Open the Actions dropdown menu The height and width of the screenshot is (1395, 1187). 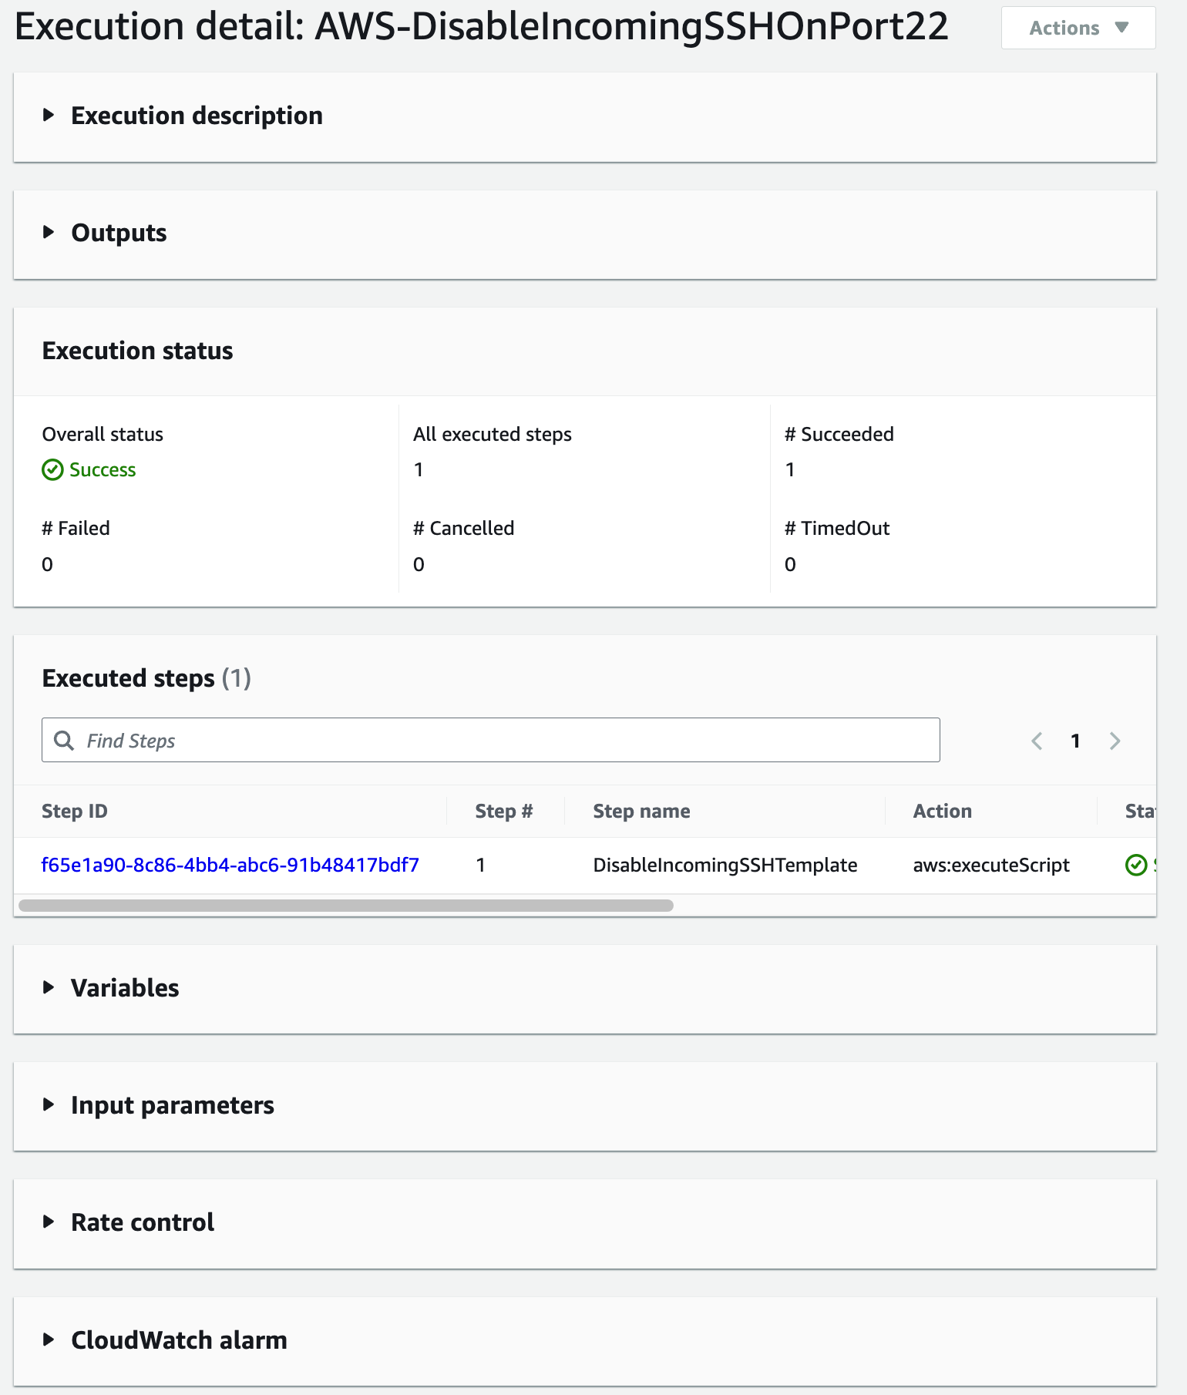point(1078,28)
